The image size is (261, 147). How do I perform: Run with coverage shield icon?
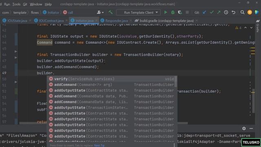[x=180, y=12]
